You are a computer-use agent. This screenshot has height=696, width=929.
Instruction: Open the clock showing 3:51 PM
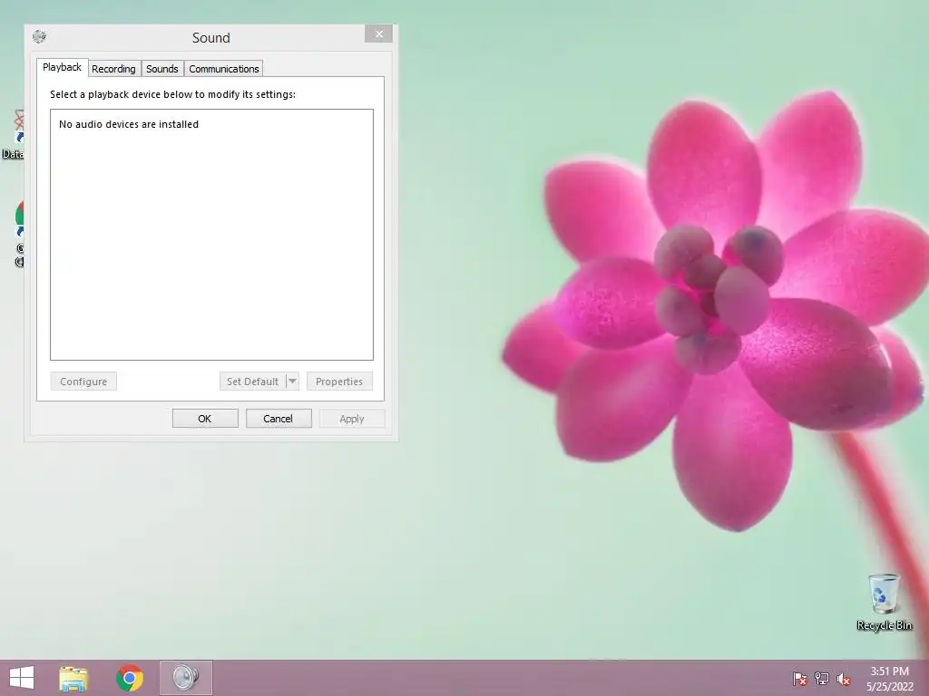889,679
